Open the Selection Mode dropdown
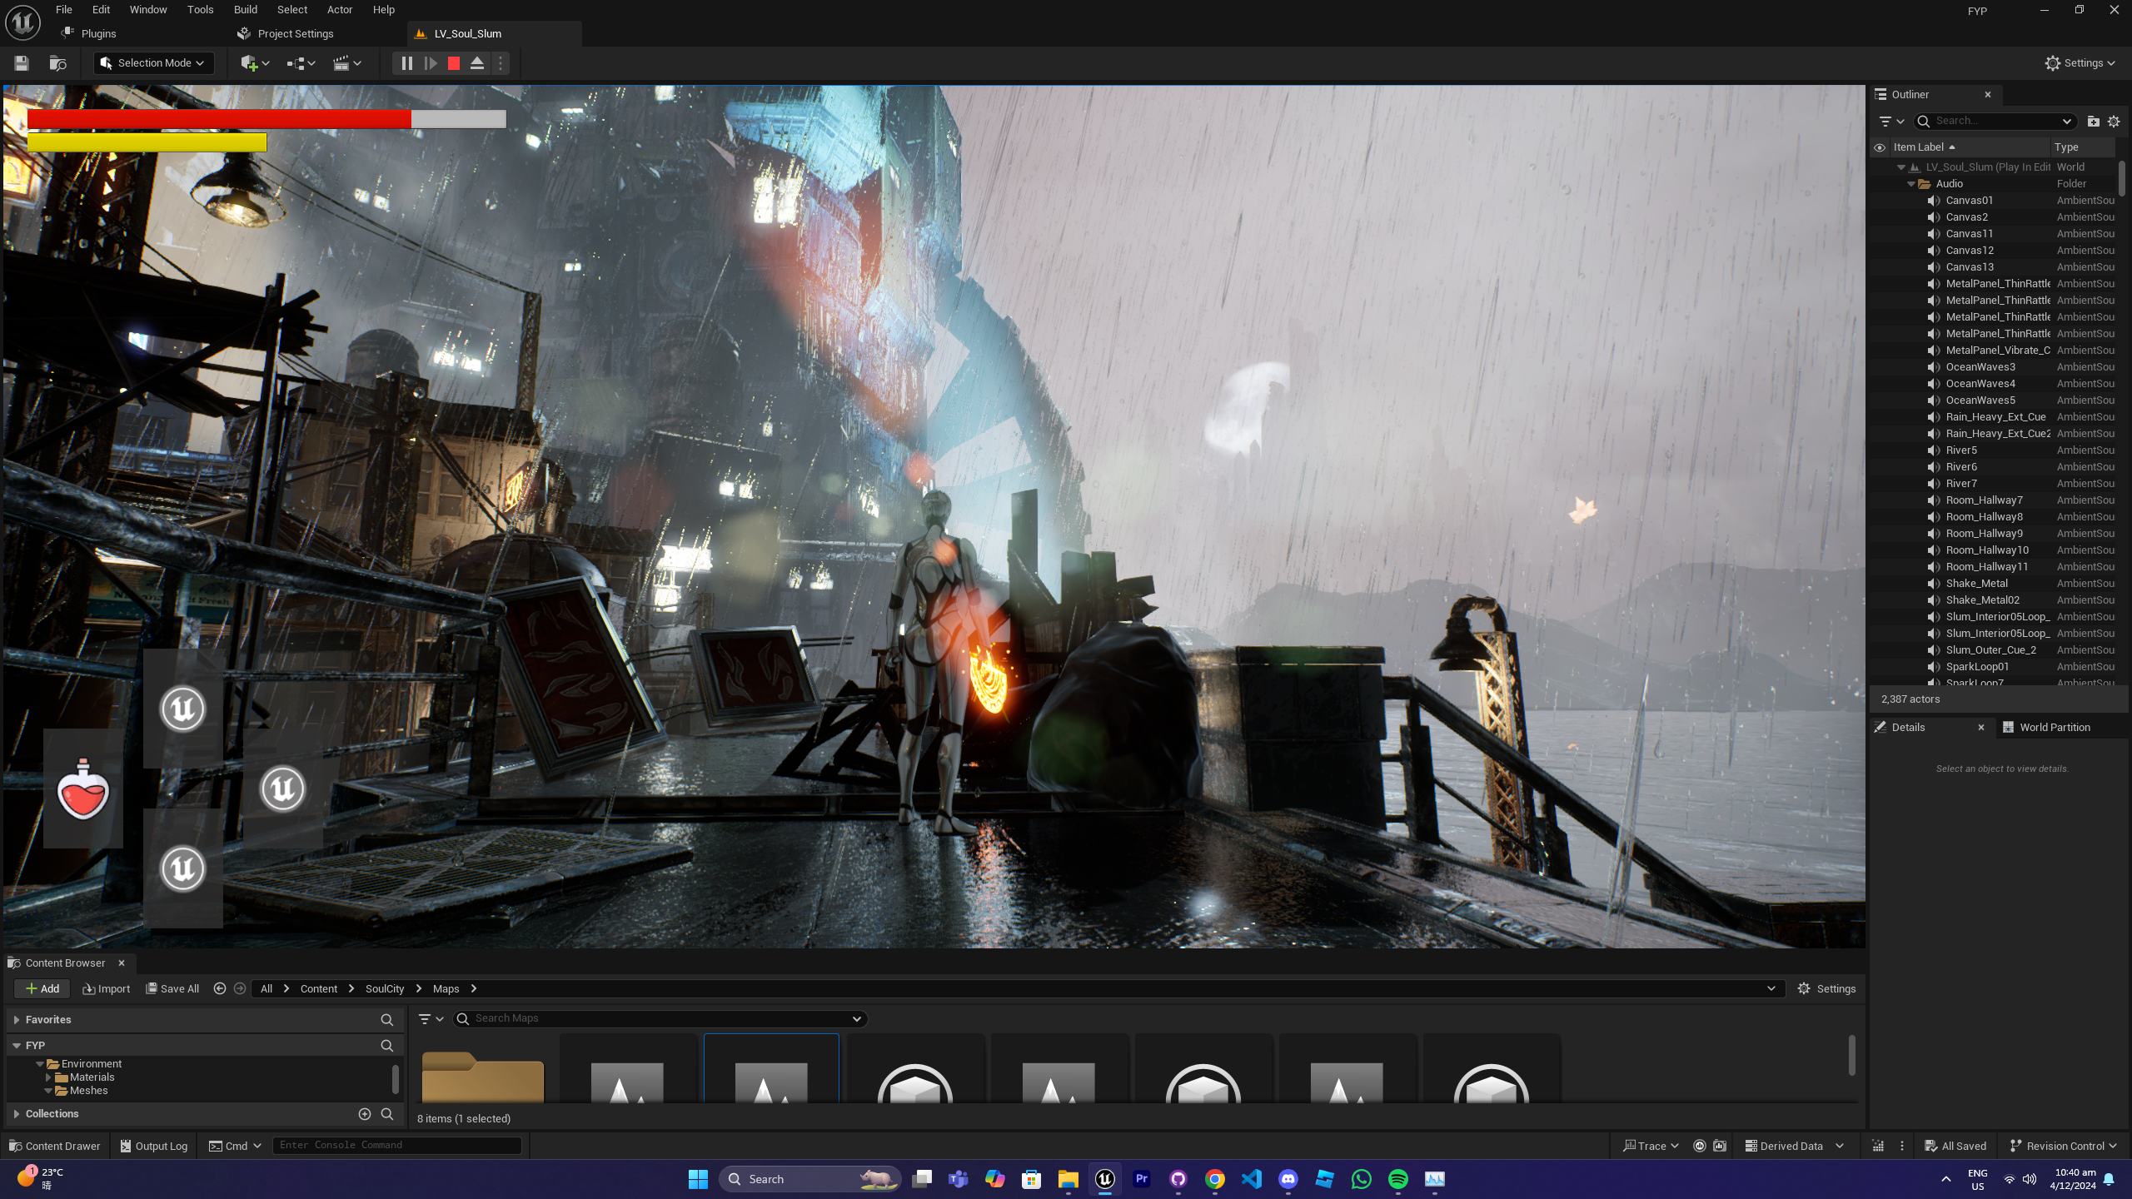The height and width of the screenshot is (1199, 2132). 153,63
